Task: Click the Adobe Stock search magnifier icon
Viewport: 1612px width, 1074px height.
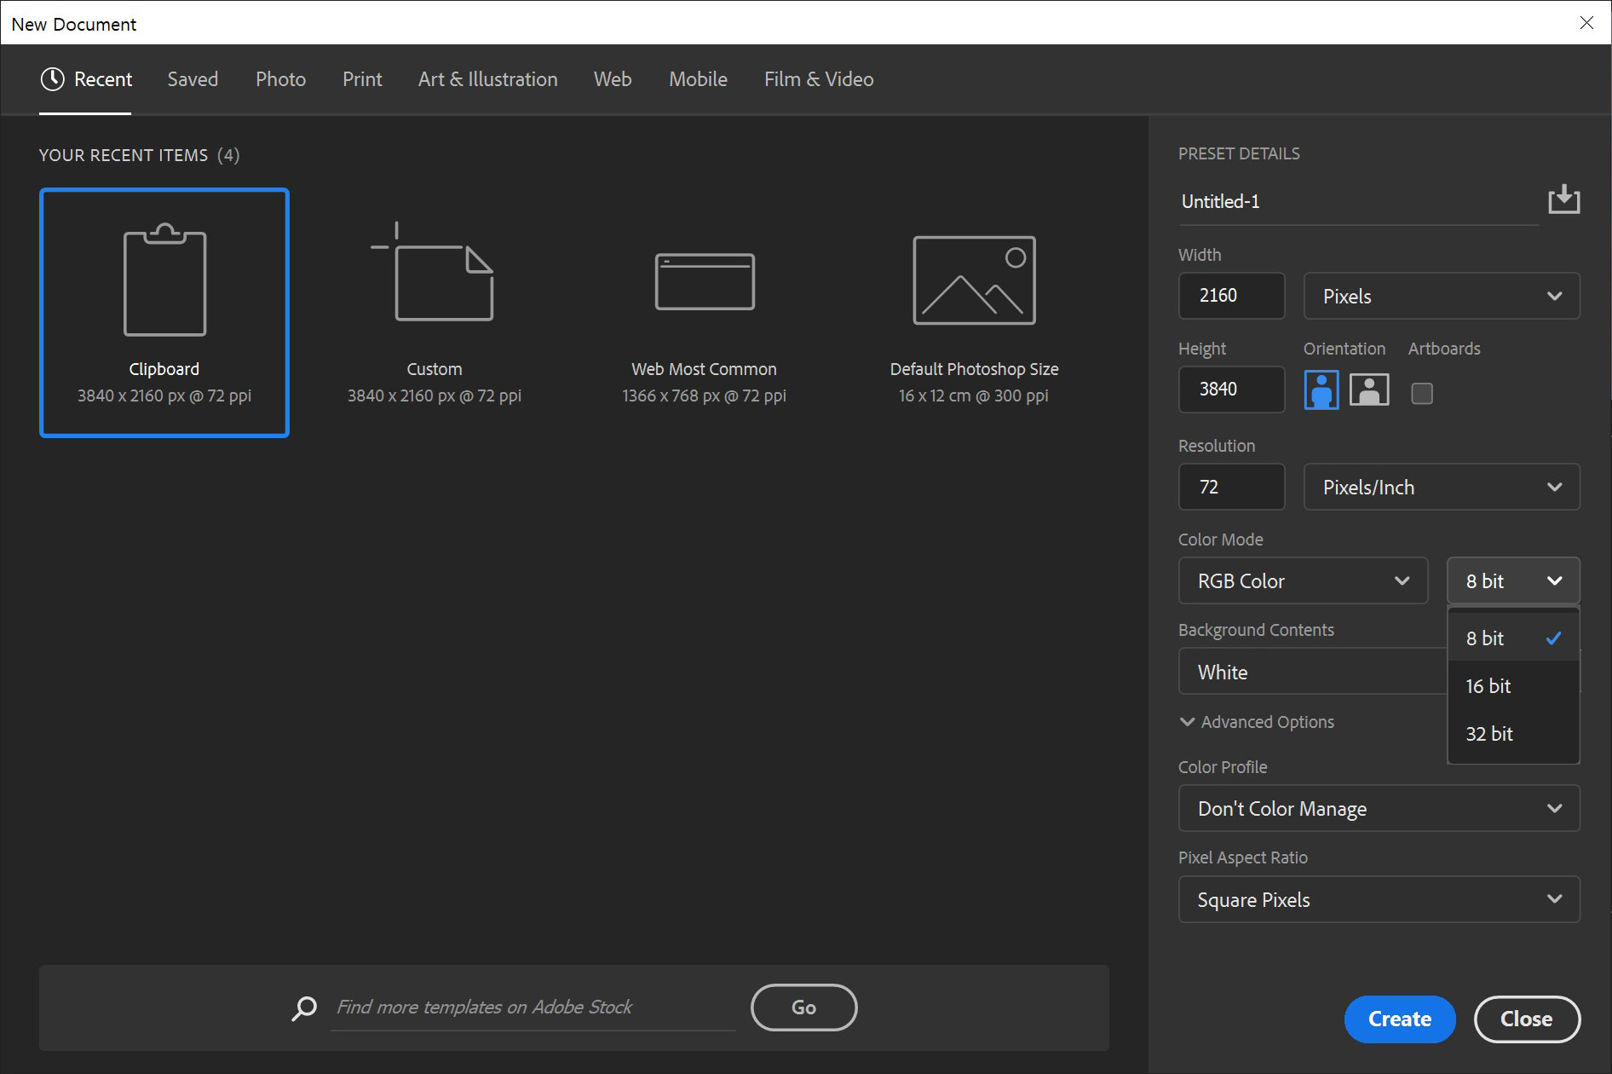Action: pos(304,1008)
